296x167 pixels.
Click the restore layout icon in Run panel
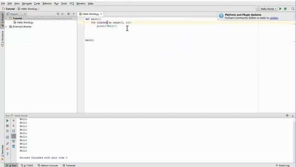tap(7, 137)
